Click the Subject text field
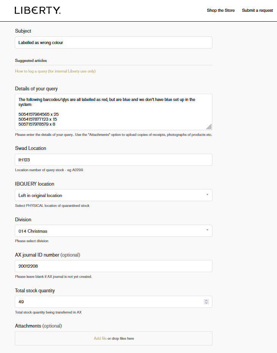Screen dimensions: 277x353 [113, 43]
